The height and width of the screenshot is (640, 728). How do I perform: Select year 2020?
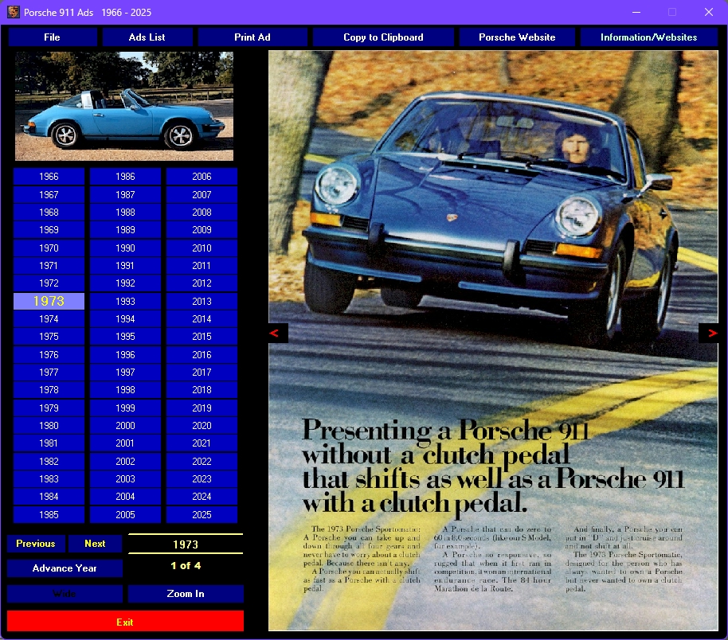click(202, 426)
